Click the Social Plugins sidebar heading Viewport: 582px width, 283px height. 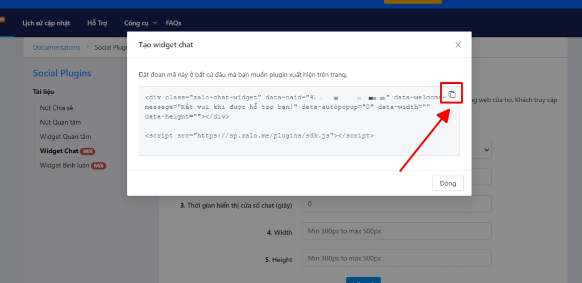click(62, 73)
